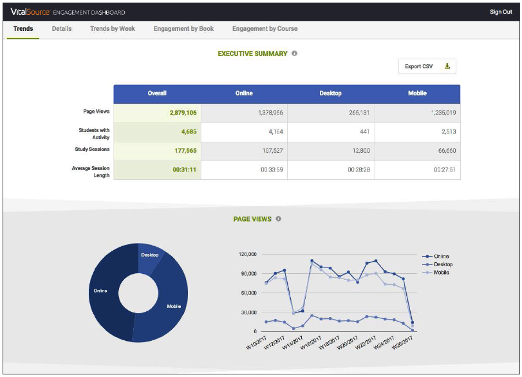Image resolution: width=522 pixels, height=377 pixels.
Task: Click the Executive Summary info icon
Action: (294, 53)
